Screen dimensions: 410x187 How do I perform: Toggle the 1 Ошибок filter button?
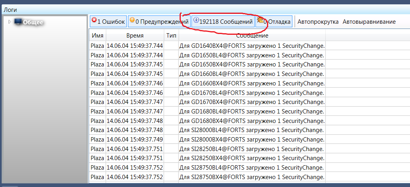[x=108, y=21]
